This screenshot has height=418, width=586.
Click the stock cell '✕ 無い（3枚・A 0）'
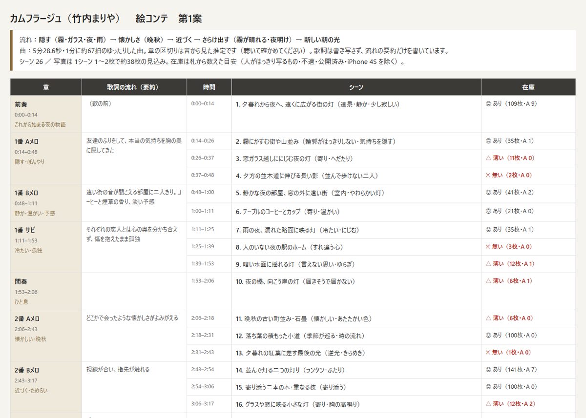pyautogui.click(x=528, y=247)
